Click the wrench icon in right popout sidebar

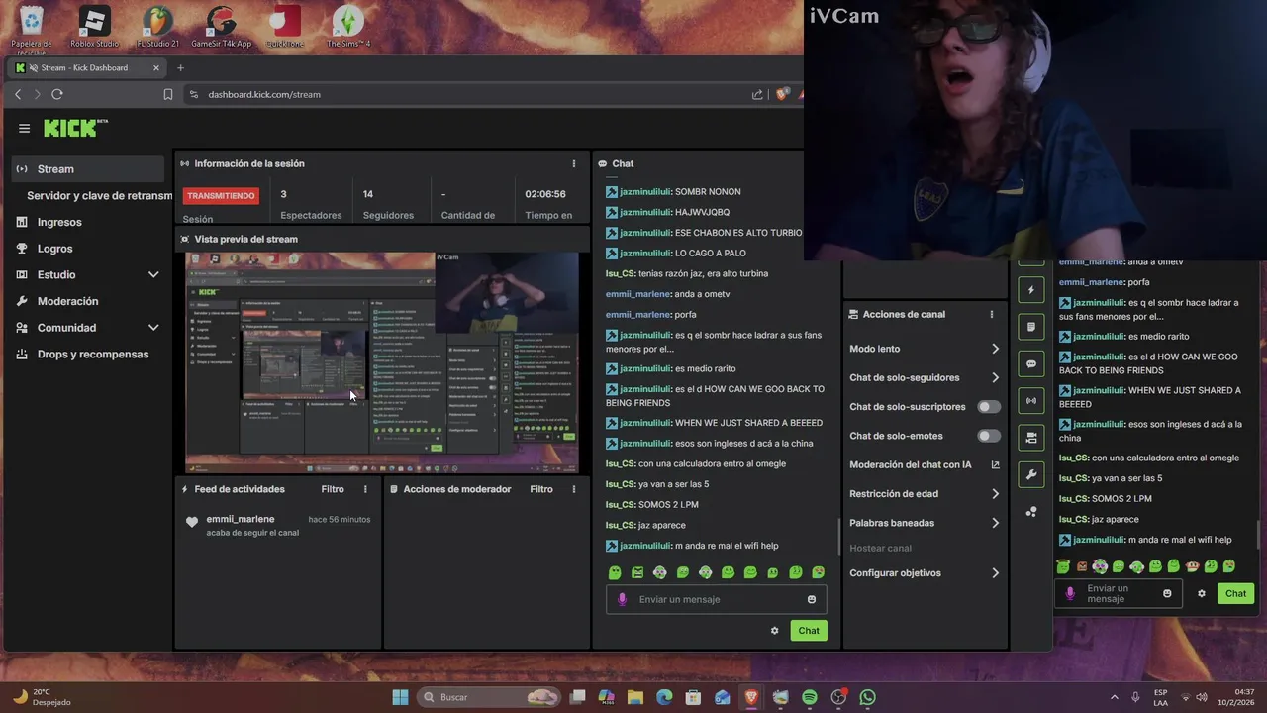[1031, 474]
